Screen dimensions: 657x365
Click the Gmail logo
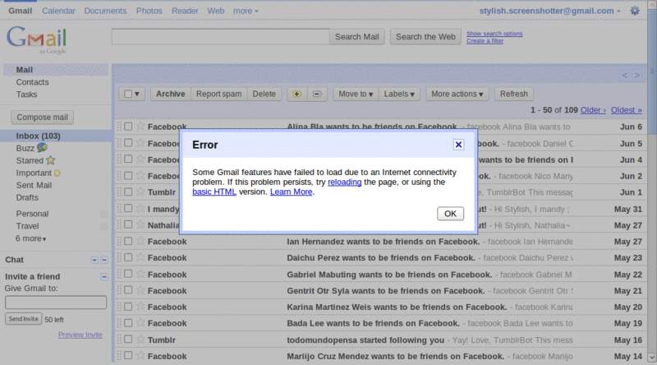(36, 39)
